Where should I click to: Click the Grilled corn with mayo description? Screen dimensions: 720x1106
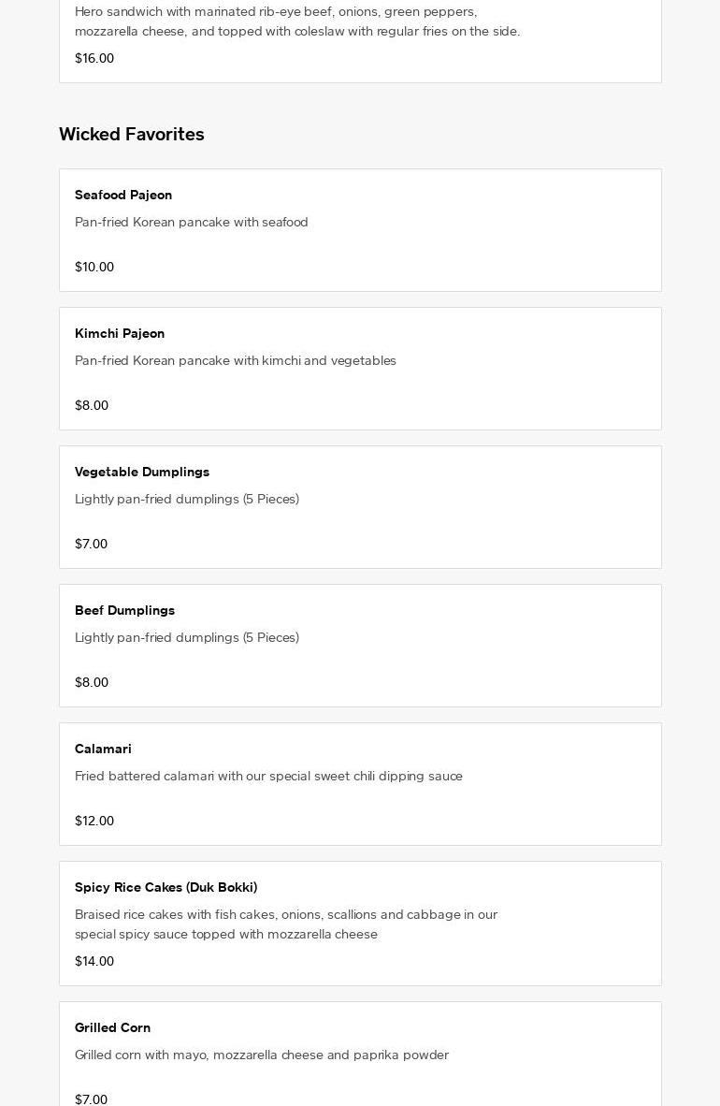click(262, 1055)
